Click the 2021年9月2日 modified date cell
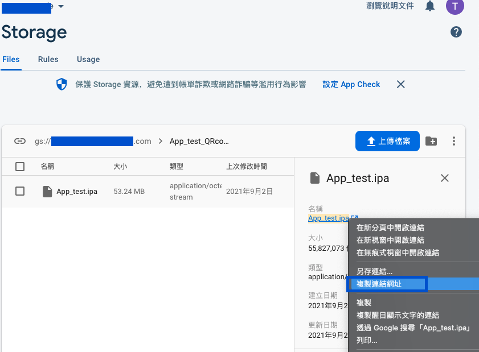The width and height of the screenshot is (479, 352). 249,192
